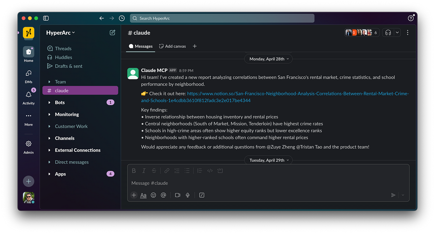Send the message with arrow button

pyautogui.click(x=393, y=195)
